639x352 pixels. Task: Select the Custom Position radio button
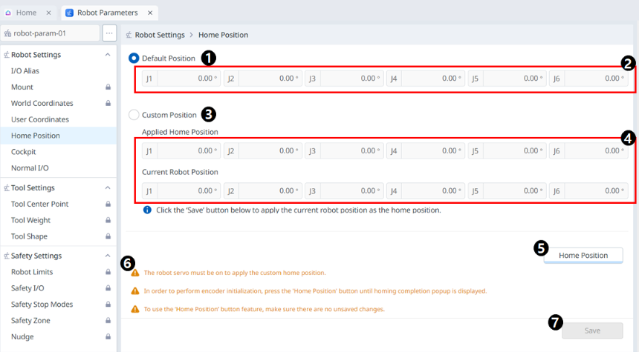click(134, 115)
